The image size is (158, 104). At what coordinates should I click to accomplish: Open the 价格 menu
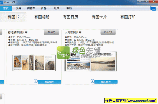[44, 8]
